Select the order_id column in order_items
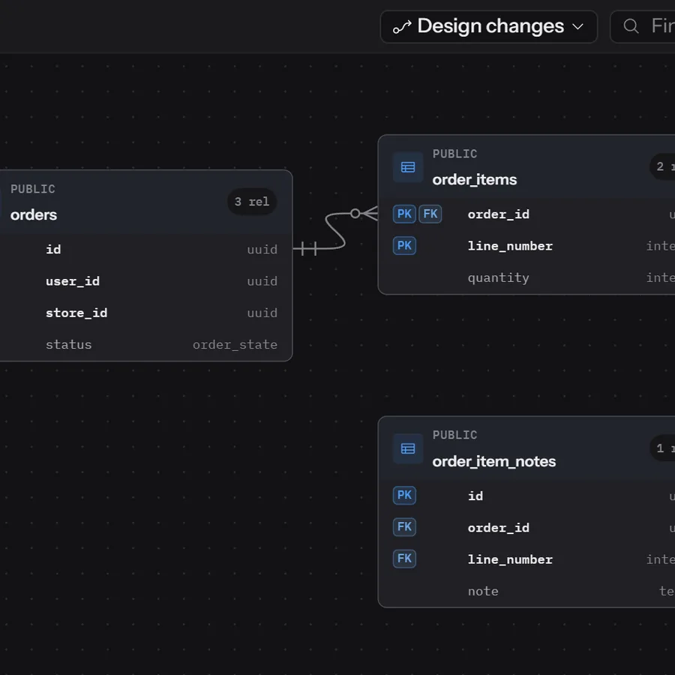Viewport: 675px width, 675px height. click(x=499, y=214)
